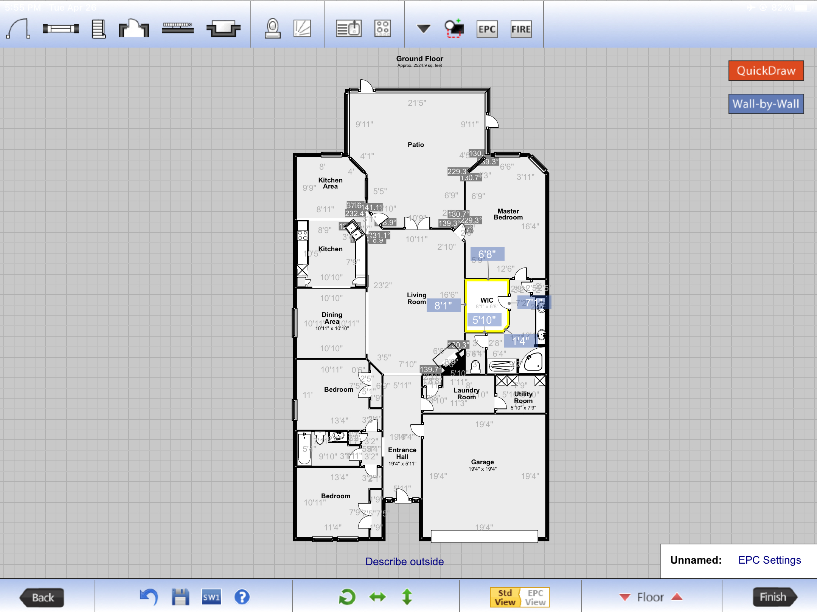Select the toilet fixture icon

click(272, 29)
